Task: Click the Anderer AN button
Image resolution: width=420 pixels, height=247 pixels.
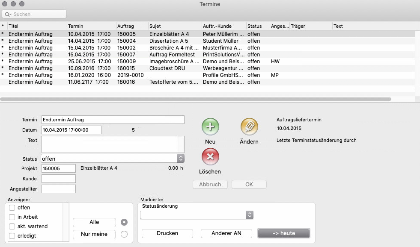Action: 227,233
